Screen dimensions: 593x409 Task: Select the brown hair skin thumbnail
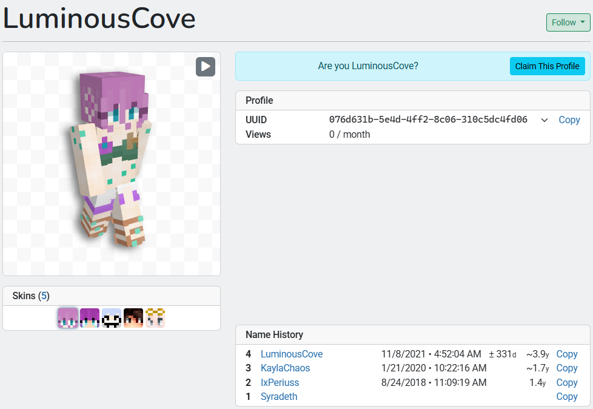133,318
